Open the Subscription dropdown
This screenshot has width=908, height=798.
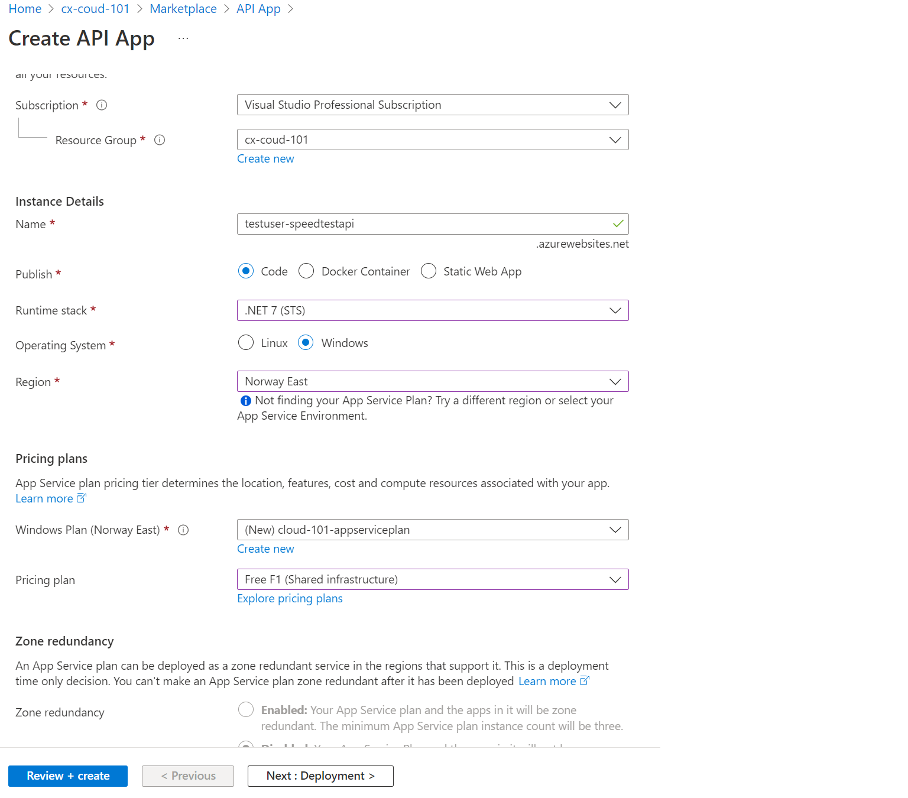point(433,105)
